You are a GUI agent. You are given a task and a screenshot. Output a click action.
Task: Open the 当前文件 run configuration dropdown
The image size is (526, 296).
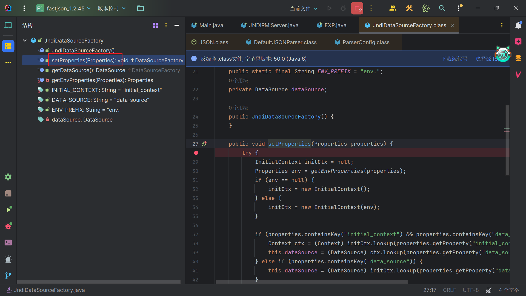304,9
